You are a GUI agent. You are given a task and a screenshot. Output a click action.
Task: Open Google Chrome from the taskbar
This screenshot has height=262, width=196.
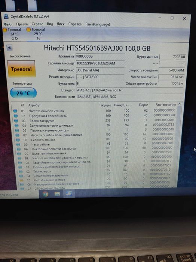coord(45,194)
